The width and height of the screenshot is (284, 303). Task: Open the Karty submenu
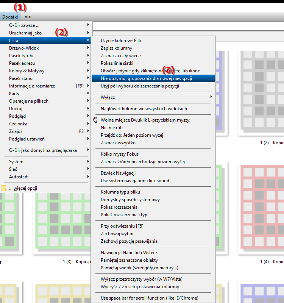point(46,94)
